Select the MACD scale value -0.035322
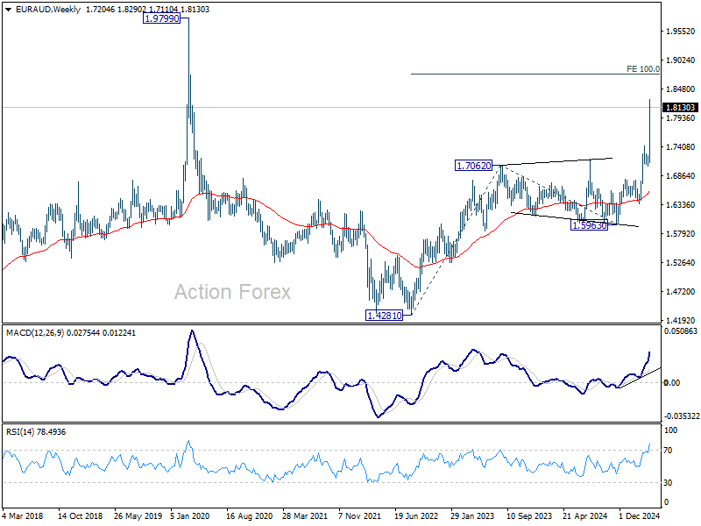 click(682, 416)
